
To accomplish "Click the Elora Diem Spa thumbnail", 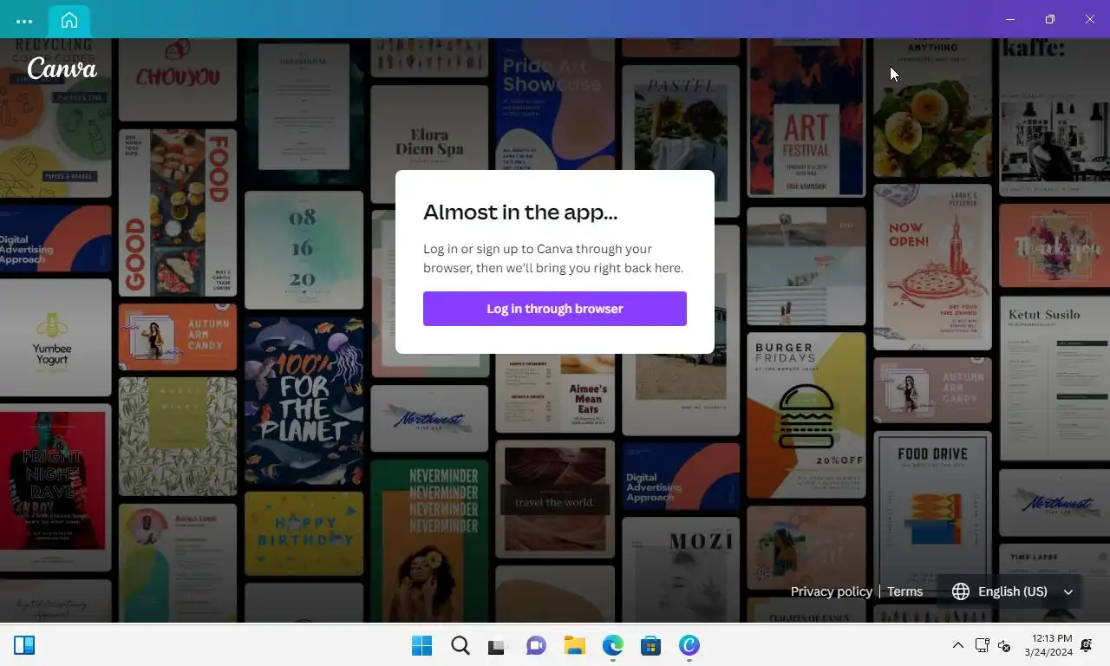I will 429,143.
